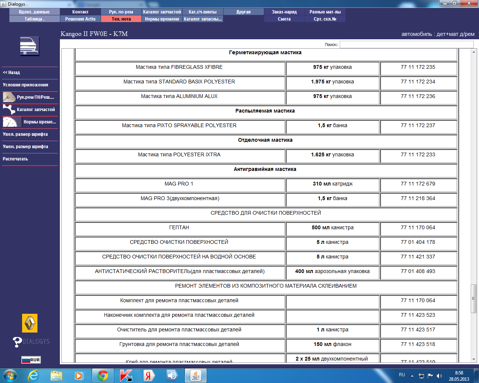Click the Renault logo

coord(30,323)
